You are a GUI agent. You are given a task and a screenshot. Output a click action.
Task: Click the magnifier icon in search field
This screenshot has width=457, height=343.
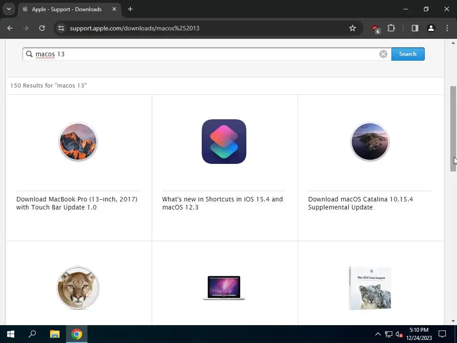(x=29, y=54)
